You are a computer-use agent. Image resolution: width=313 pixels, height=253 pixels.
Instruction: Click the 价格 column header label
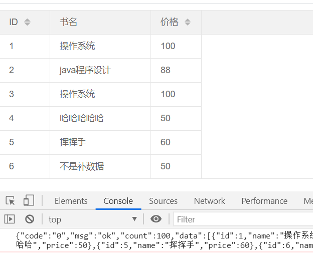(169, 22)
